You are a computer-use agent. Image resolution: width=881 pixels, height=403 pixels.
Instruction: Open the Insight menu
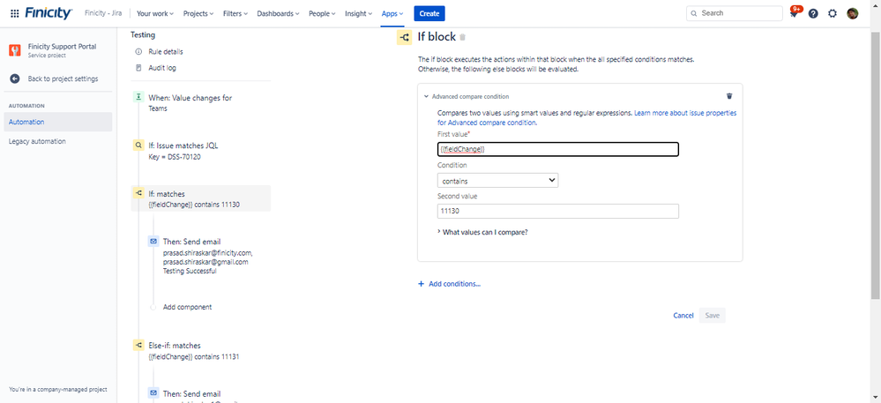tap(358, 13)
